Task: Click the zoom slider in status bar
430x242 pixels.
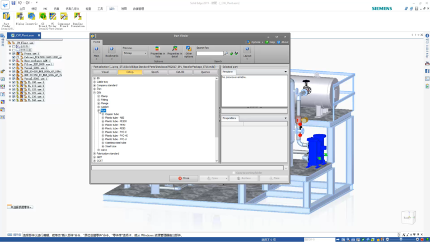Action: [x=402, y=240]
